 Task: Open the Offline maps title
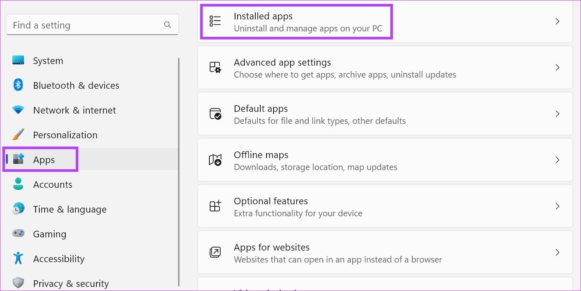point(261,155)
